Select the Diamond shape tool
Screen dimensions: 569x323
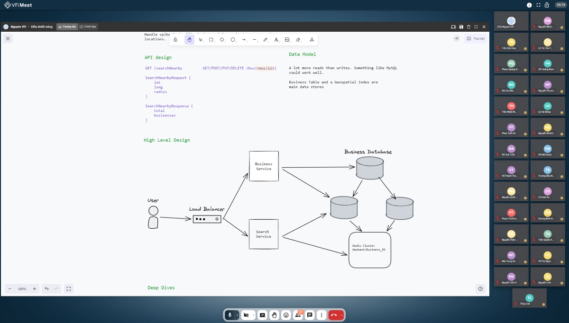[222, 40]
